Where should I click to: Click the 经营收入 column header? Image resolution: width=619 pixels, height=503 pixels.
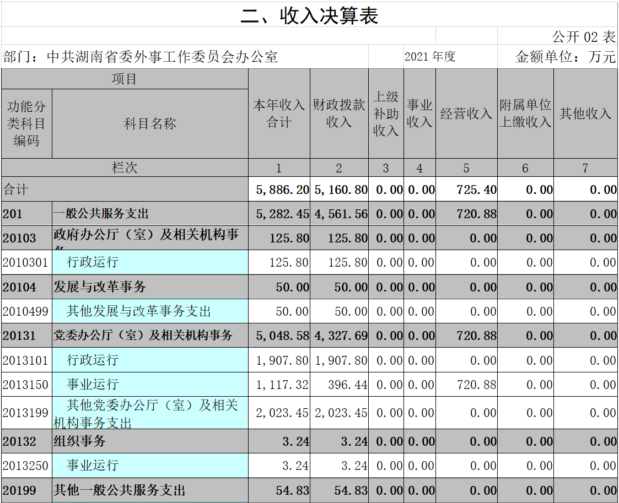pyautogui.click(x=466, y=113)
